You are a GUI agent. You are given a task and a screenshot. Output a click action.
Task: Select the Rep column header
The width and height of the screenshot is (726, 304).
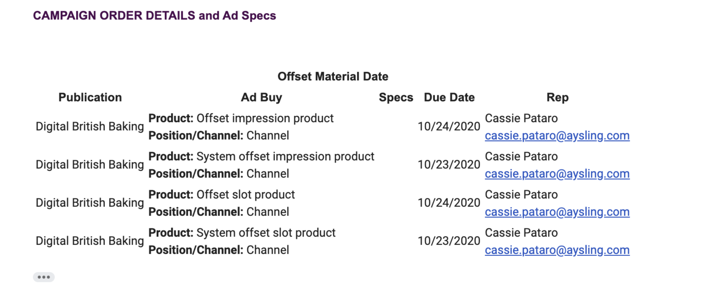pos(557,97)
